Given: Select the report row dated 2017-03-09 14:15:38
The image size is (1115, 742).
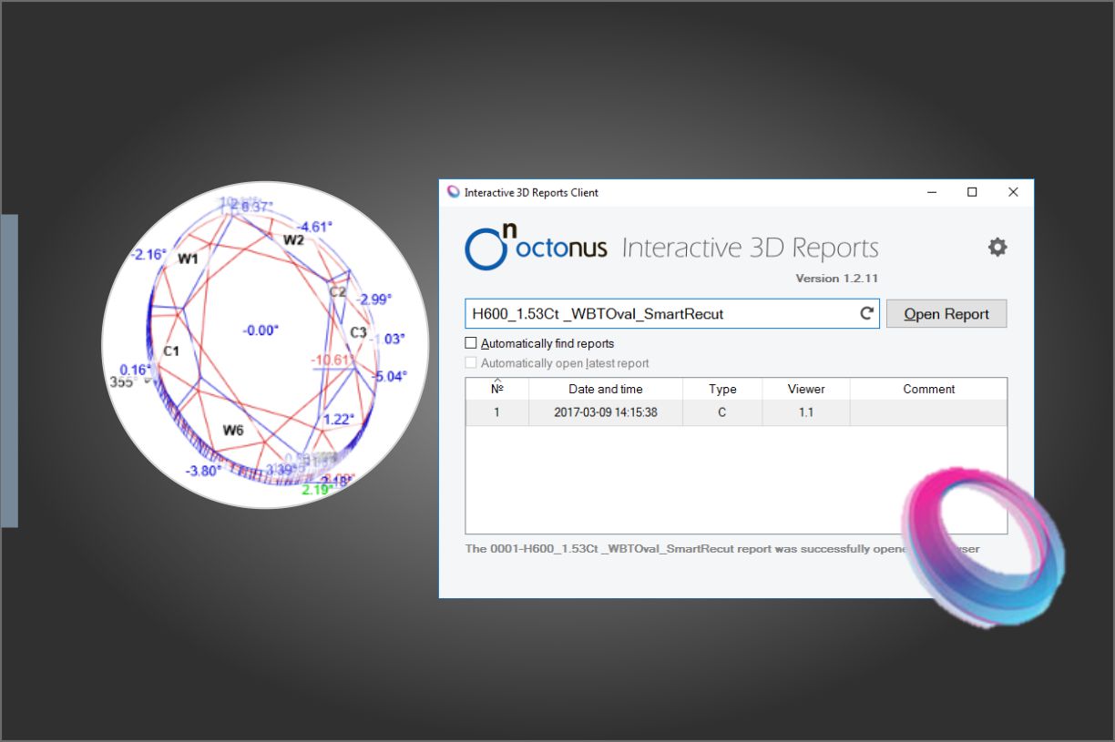Looking at the screenshot, I should point(736,412).
